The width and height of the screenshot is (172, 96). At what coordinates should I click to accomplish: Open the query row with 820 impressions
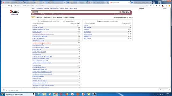coord(41,30)
